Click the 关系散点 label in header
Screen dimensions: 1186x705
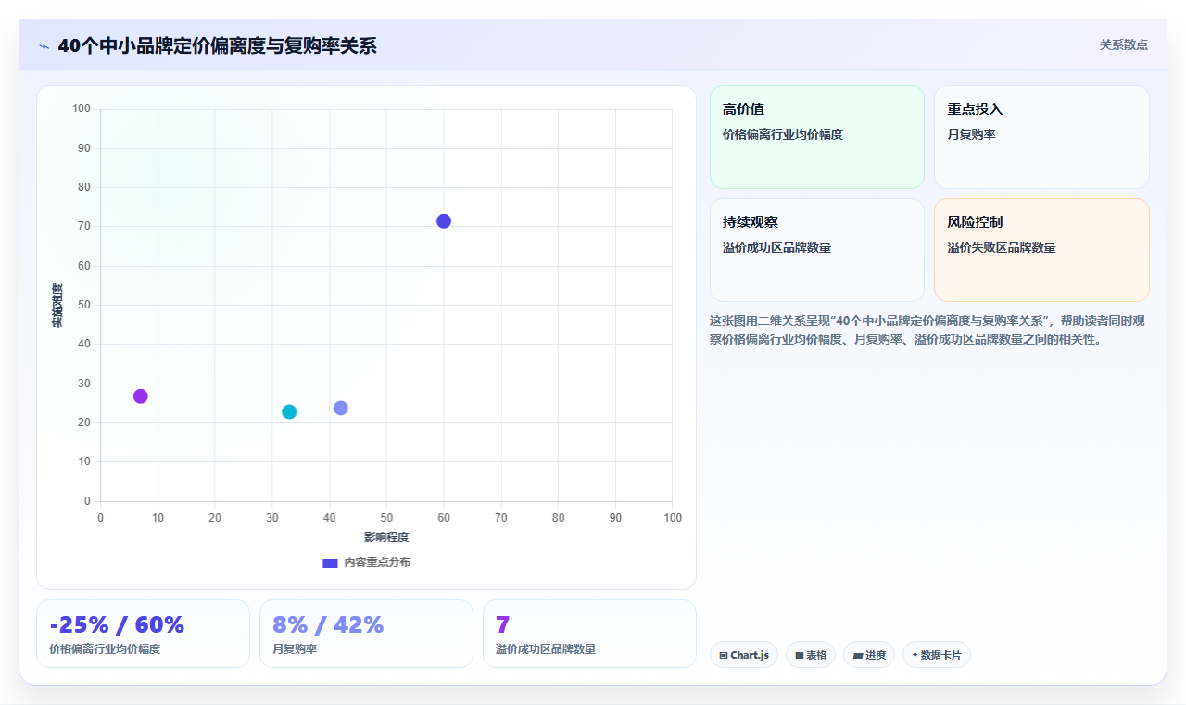tap(1124, 44)
